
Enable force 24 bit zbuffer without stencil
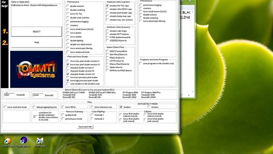coord(145,115)
